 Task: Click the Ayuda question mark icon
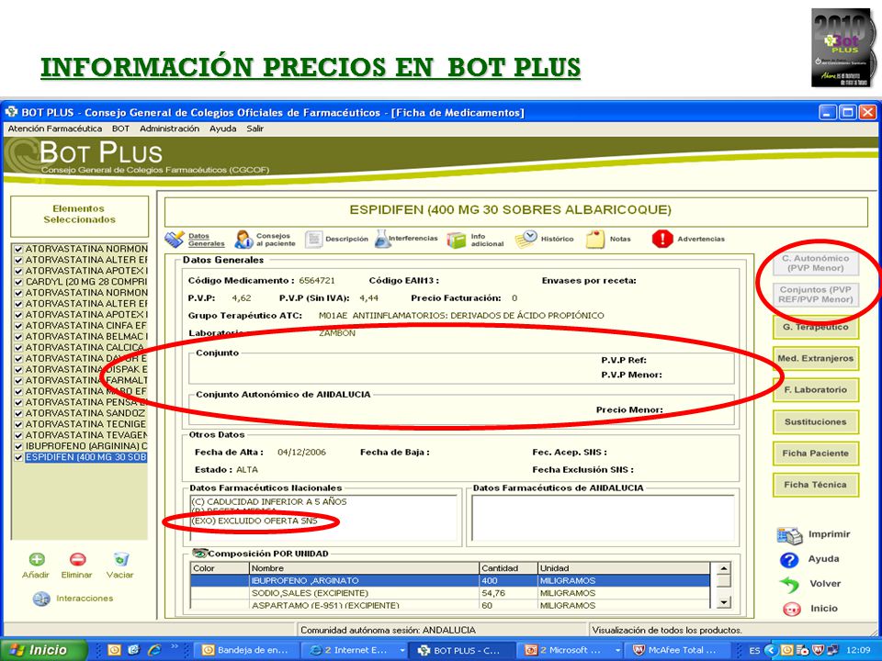[x=789, y=560]
